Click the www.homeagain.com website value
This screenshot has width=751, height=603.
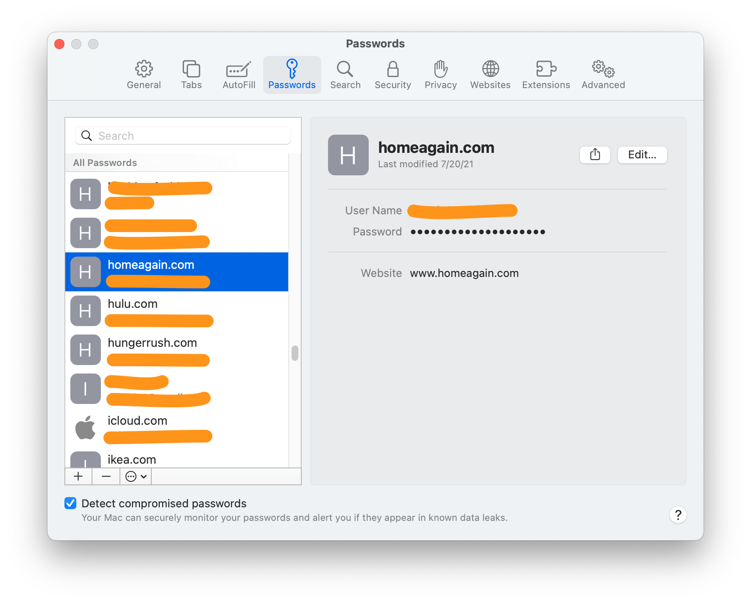click(x=464, y=273)
